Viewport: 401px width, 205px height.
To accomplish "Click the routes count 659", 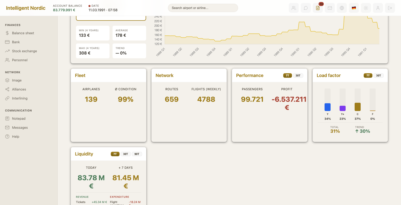I will click(x=172, y=99).
